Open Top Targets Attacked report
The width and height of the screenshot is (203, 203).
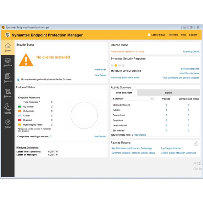pyautogui.click(x=171, y=149)
